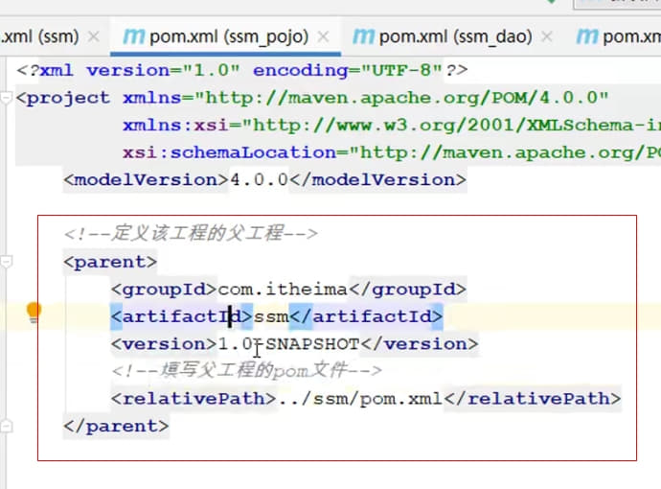Viewport: 661px width, 489px height.
Task: Click the 1.0-SNAPSHOT version text
Action: [x=288, y=344]
